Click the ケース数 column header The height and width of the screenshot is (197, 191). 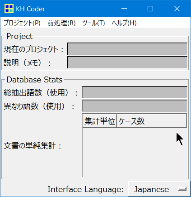tap(152, 121)
